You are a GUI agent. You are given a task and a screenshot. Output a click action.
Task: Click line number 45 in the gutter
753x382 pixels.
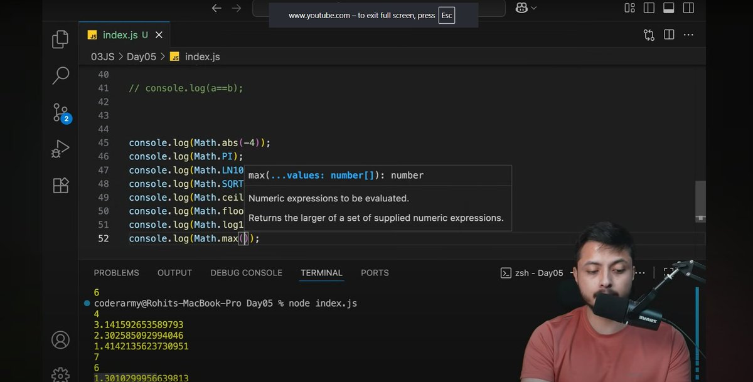[x=103, y=142]
